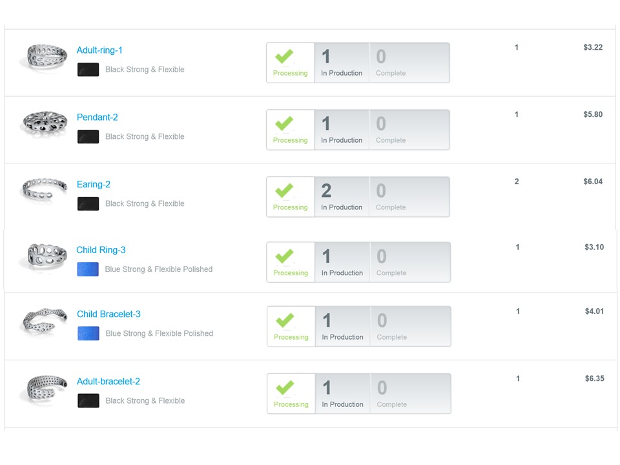Viewport: 620px width, 465px height.
Task: Click the Adult-bracelet-2 link
Action: coord(108,382)
